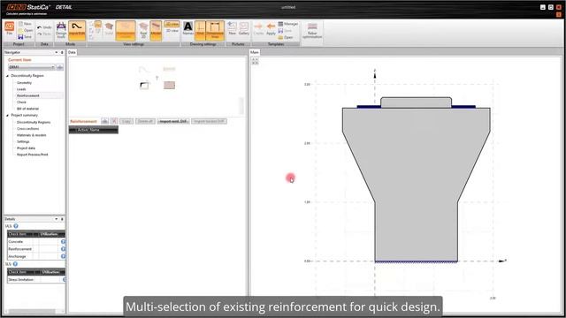
Task: Open Settings in Project summary
Action: click(23, 141)
